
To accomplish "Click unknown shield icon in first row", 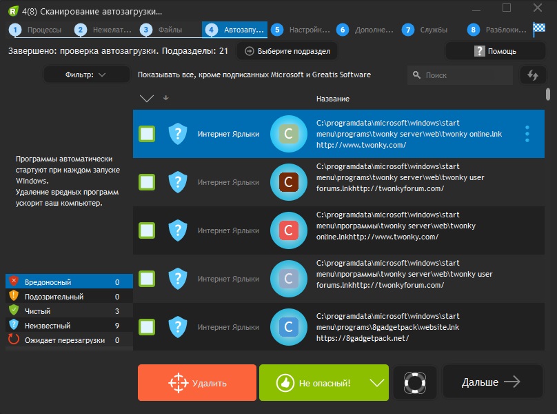I will pos(178,134).
